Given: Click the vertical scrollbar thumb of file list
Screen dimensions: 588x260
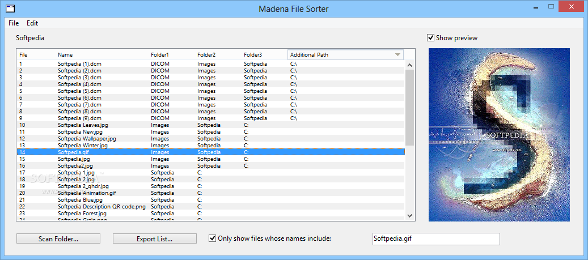Looking at the screenshot, I should pyautogui.click(x=409, y=107).
